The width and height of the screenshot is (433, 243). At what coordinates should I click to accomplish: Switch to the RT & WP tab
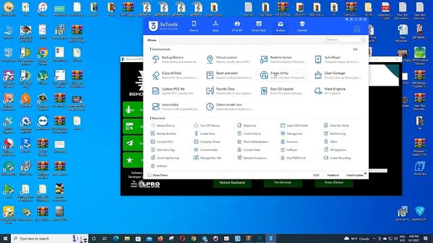(x=237, y=27)
